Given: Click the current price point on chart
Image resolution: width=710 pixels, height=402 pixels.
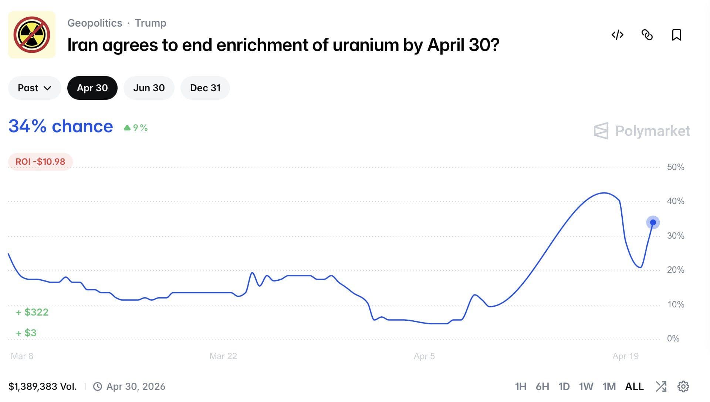Looking at the screenshot, I should [653, 222].
